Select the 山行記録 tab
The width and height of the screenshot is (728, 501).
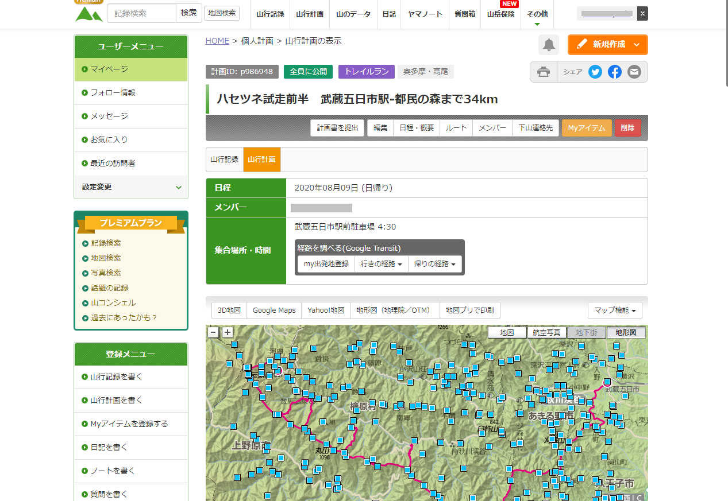[224, 160]
